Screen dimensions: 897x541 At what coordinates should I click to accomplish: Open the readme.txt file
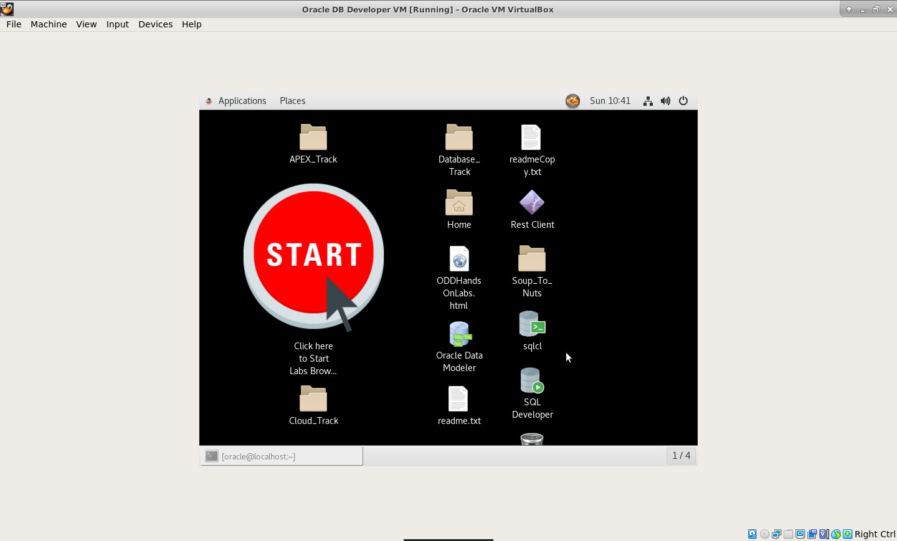[x=458, y=399]
